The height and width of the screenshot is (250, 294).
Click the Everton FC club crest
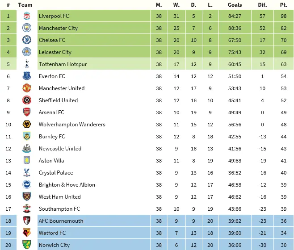(x=27, y=76)
